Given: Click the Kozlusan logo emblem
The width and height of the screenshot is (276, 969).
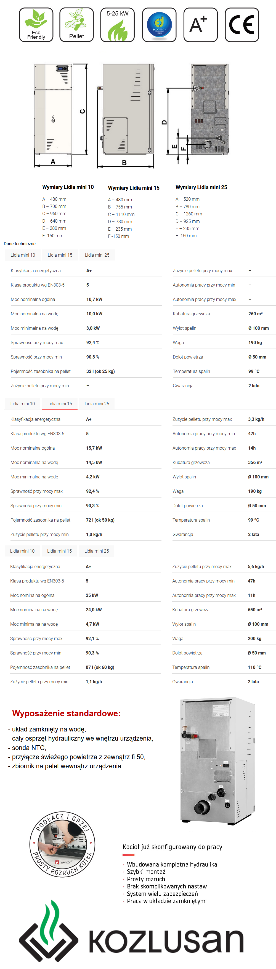Looking at the screenshot, I should tap(49, 931).
